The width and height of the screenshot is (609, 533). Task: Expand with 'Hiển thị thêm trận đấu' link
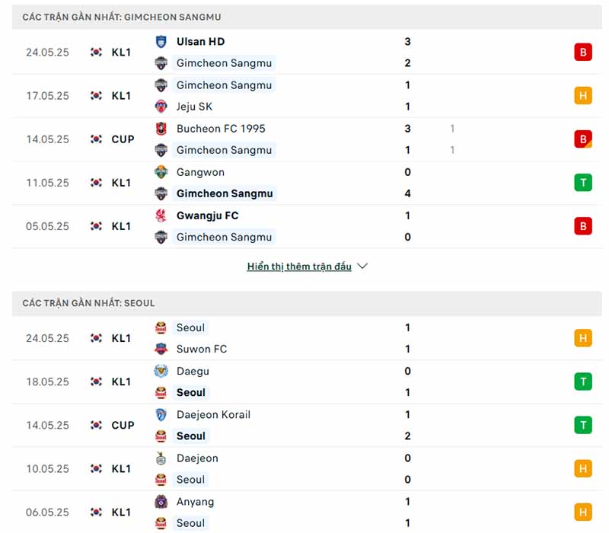(299, 266)
